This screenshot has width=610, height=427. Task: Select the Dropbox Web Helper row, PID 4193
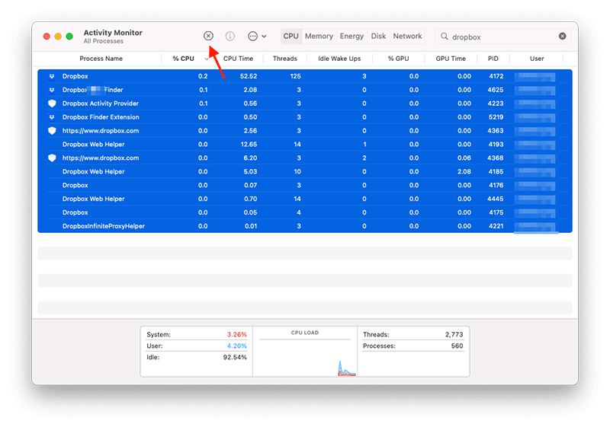click(305, 145)
